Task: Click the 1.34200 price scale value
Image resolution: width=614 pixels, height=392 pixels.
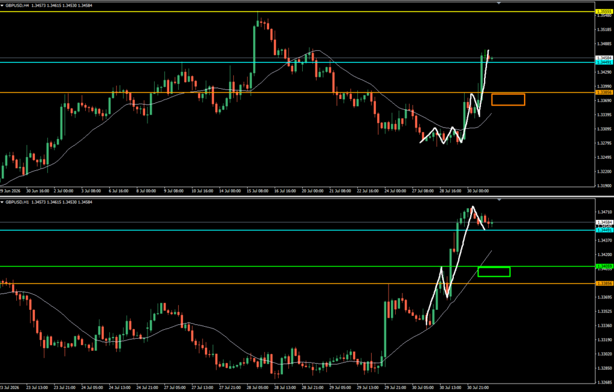Action: (x=604, y=255)
